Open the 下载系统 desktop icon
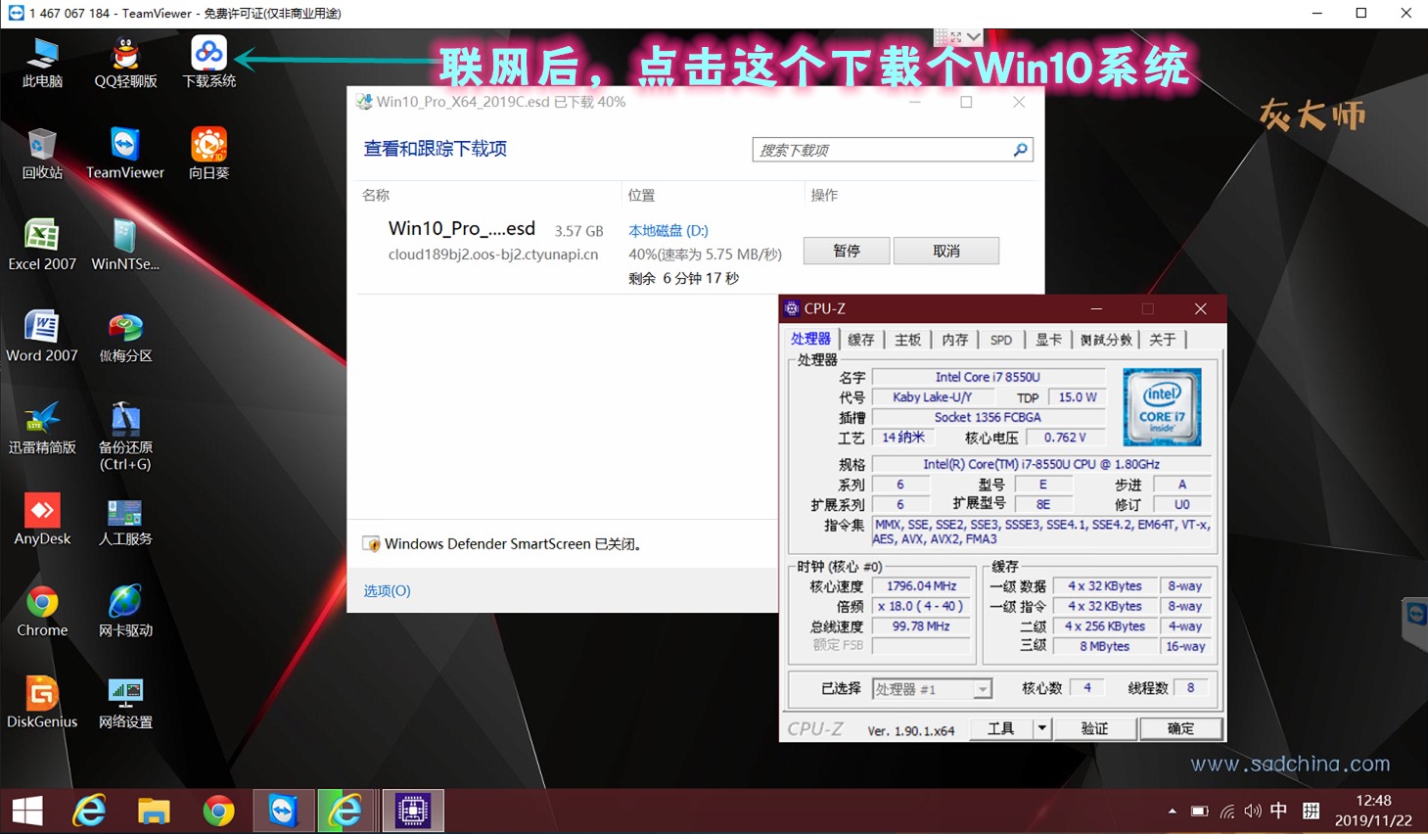The image size is (1428, 834). point(208,63)
